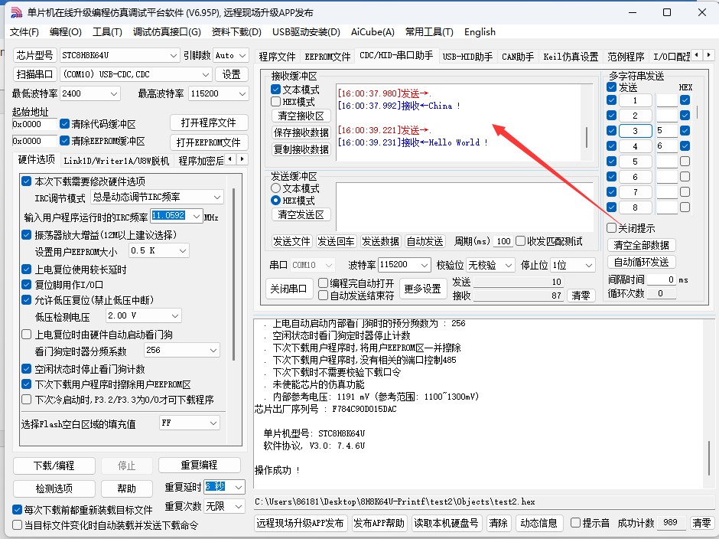Enable HEX模式 in receive buffer
719x539 pixels.
point(275,102)
